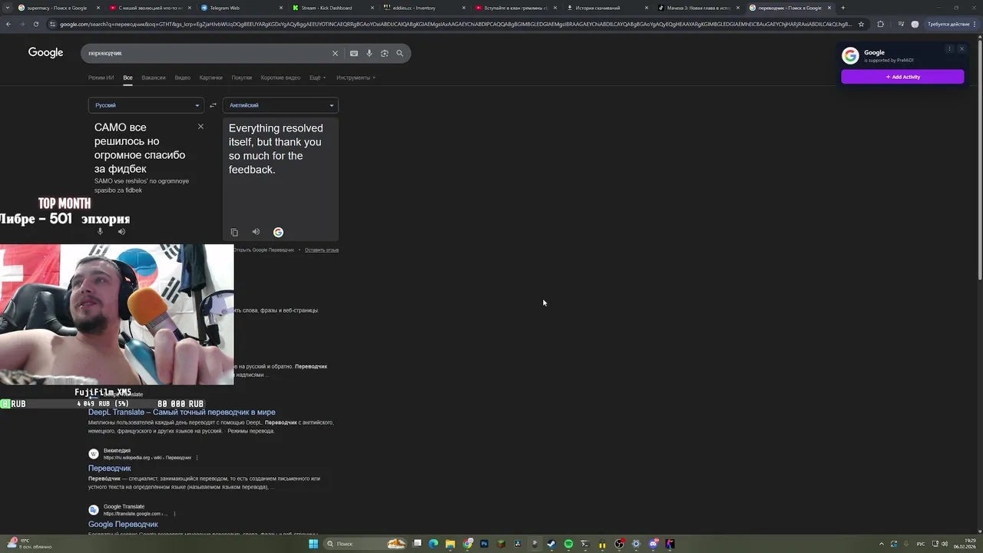The image size is (983, 553).
Task: Swap source and target translation languages
Action: 213,105
